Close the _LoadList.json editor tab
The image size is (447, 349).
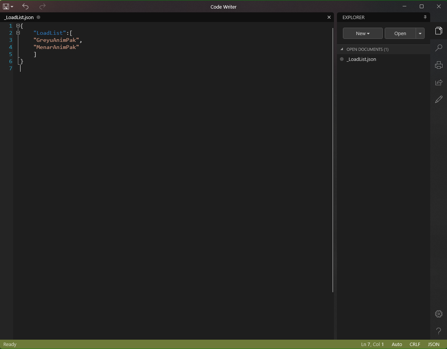[329, 17]
